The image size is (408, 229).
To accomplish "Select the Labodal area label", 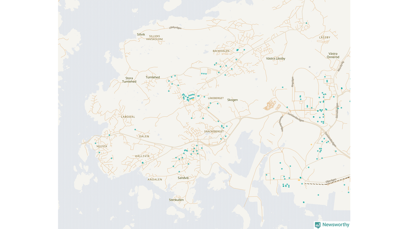I will pos(128,117).
